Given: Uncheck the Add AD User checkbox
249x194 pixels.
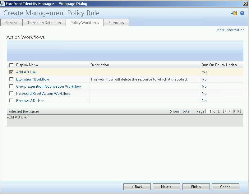Looking at the screenshot, I should point(11,72).
